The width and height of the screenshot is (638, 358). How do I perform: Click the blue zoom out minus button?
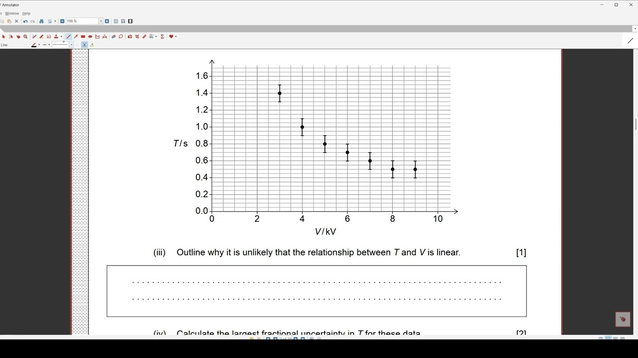coord(62,21)
